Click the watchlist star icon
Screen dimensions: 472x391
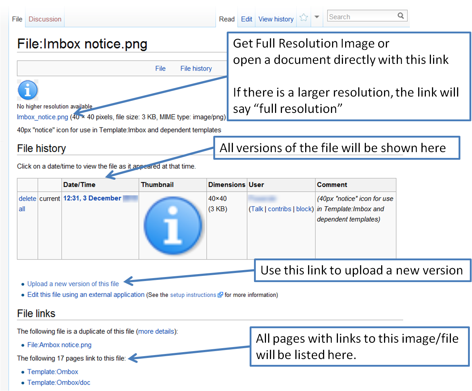tap(304, 17)
